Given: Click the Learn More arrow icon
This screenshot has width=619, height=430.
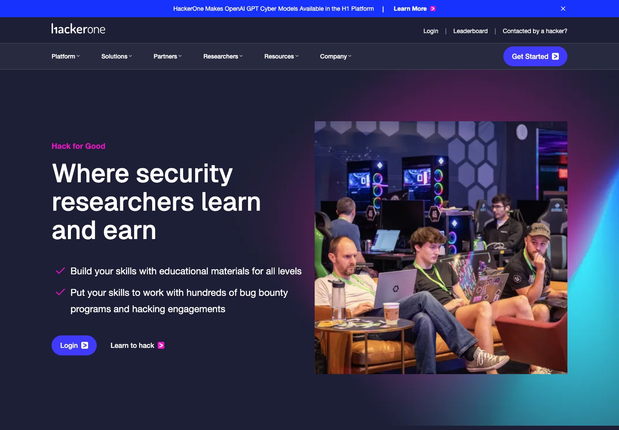Looking at the screenshot, I should (433, 9).
